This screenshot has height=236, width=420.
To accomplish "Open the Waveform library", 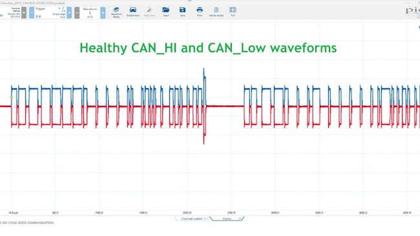I will click(x=116, y=12).
